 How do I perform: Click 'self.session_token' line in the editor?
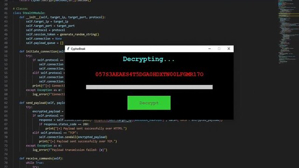pos(63,35)
